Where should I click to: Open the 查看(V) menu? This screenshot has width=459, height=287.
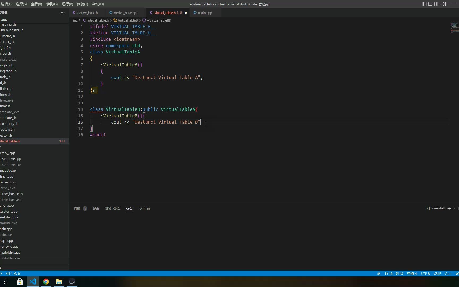coord(36,4)
